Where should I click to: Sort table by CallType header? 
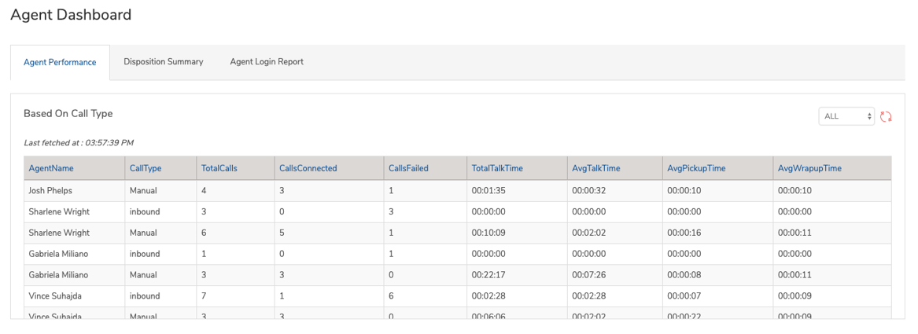coord(146,168)
